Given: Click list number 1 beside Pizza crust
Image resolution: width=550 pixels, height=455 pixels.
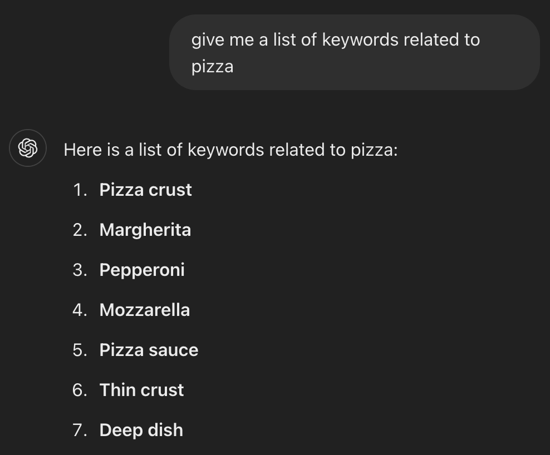Looking at the screenshot, I should (x=80, y=190).
